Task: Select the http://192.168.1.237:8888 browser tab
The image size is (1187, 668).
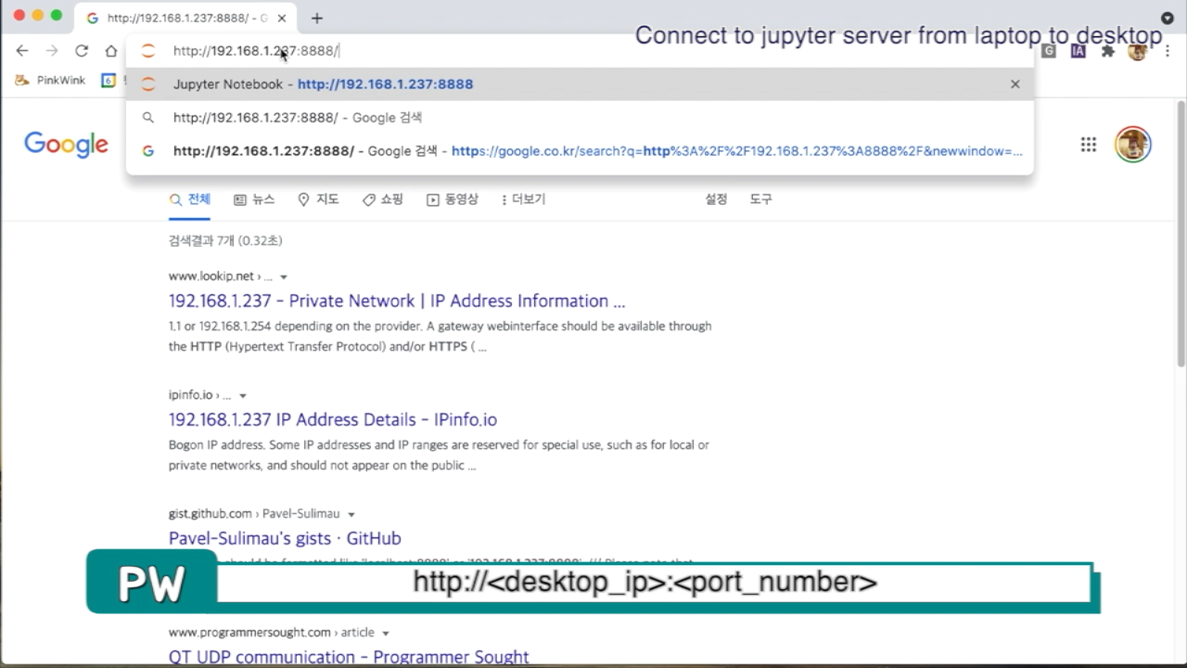Action: [x=185, y=18]
